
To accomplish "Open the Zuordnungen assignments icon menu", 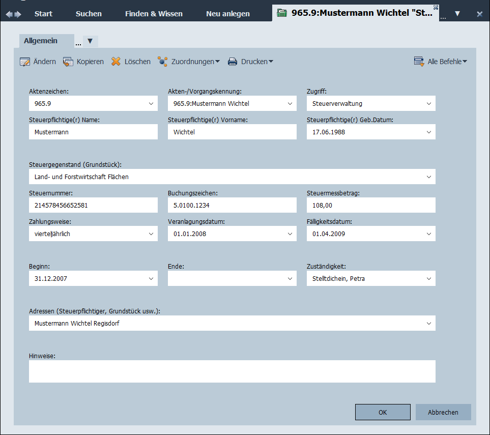I will (163, 62).
